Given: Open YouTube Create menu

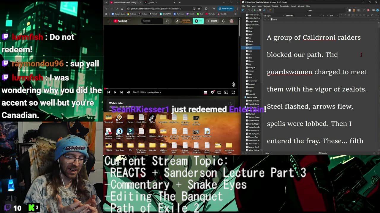Looking at the screenshot, I should point(212,21).
